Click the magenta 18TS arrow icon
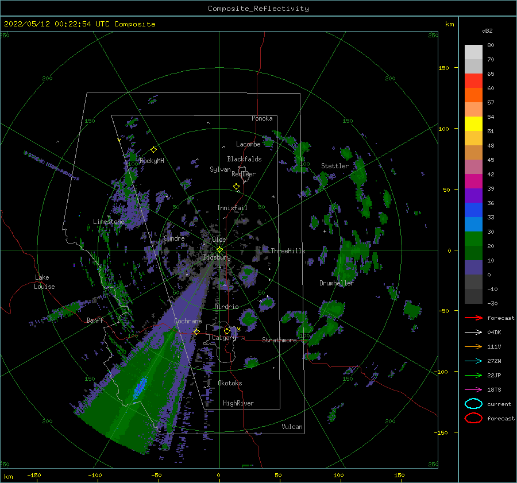The image size is (517, 483). tap(473, 390)
